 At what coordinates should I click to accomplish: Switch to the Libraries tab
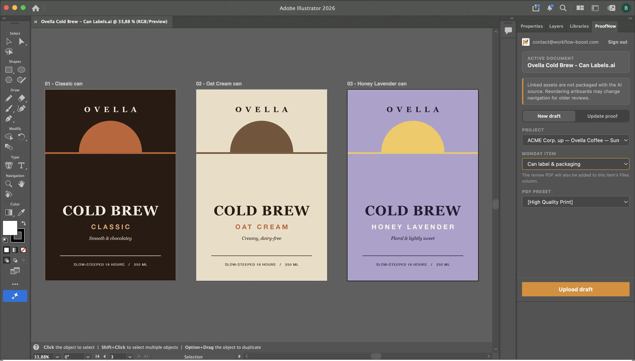point(579,26)
